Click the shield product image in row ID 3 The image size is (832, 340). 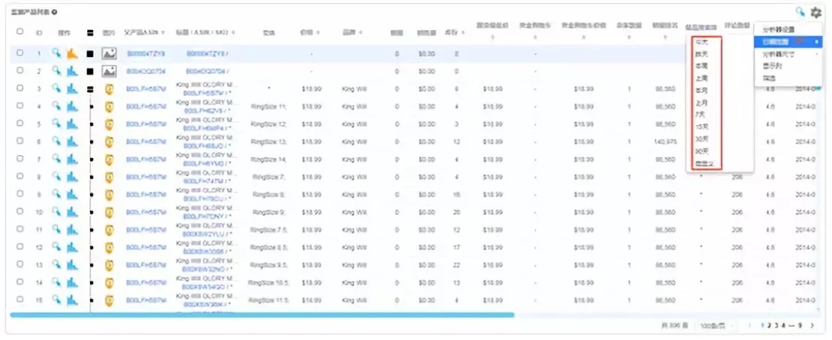coord(109,89)
